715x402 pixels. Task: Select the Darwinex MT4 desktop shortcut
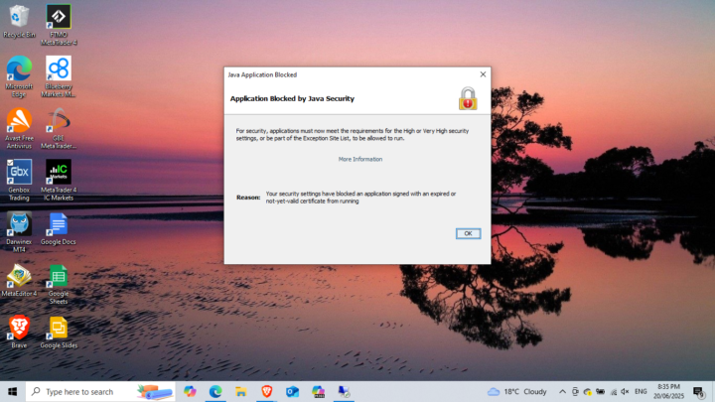(19, 232)
